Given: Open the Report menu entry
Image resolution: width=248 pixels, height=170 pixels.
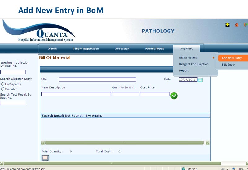Looking at the screenshot, I should tap(184, 71).
